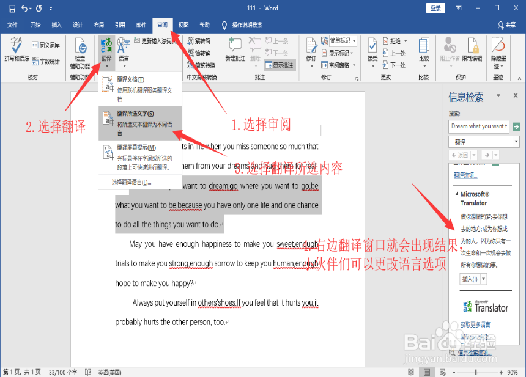Viewport: 526px width, 377px height.
Task: Click the research search text field
Action: pos(479,126)
